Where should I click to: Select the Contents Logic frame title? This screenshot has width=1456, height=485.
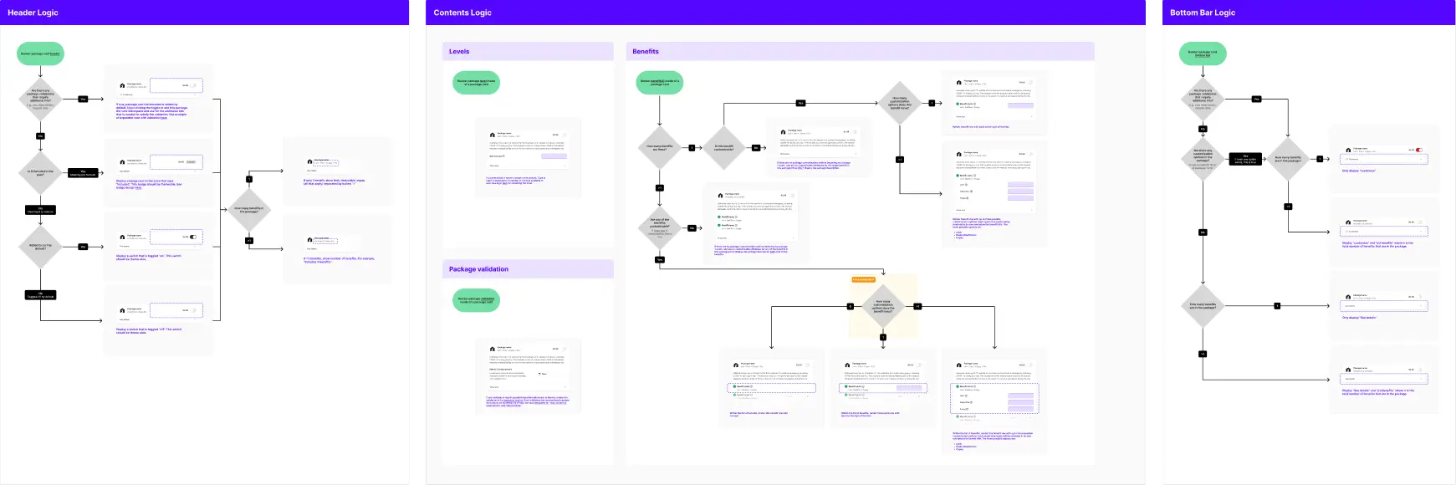[x=462, y=13]
